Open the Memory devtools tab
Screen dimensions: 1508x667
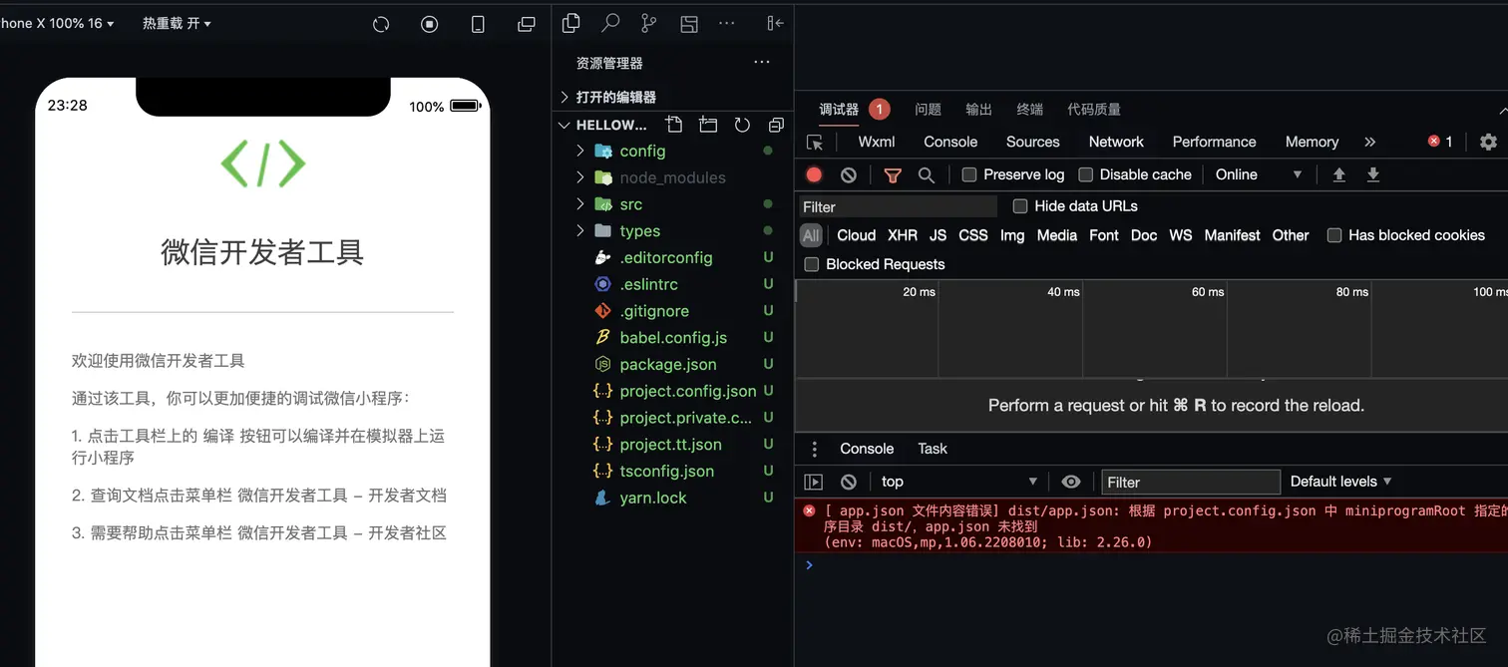pyautogui.click(x=1312, y=142)
